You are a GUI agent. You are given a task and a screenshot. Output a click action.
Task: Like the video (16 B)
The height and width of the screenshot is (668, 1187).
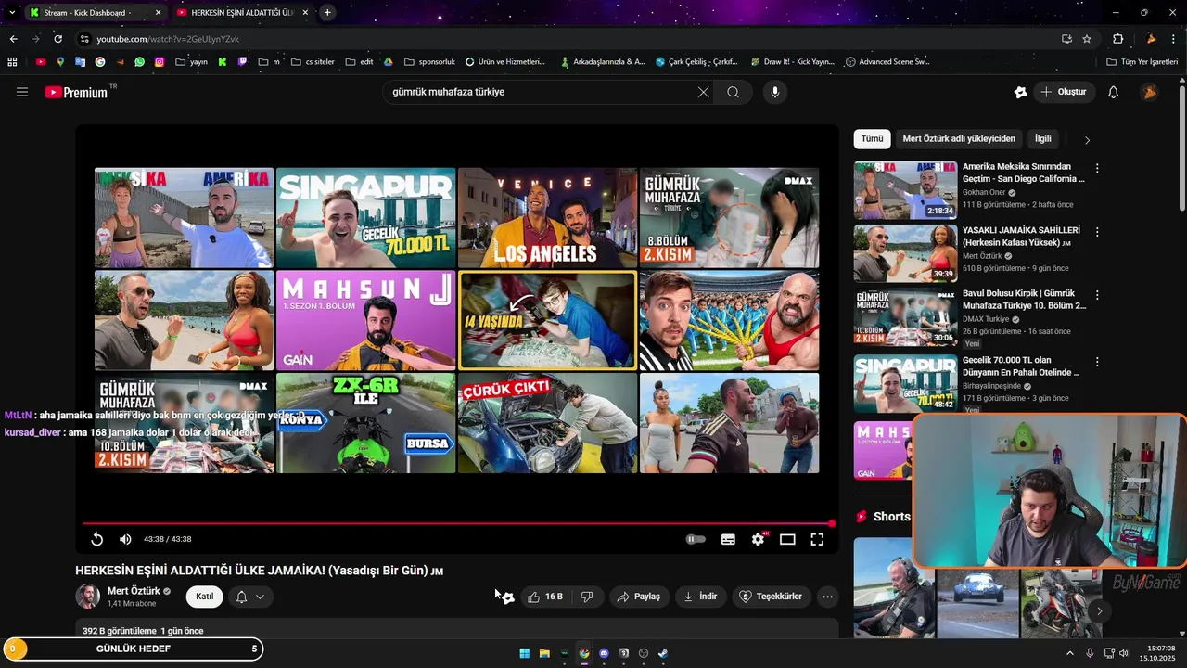point(545,597)
